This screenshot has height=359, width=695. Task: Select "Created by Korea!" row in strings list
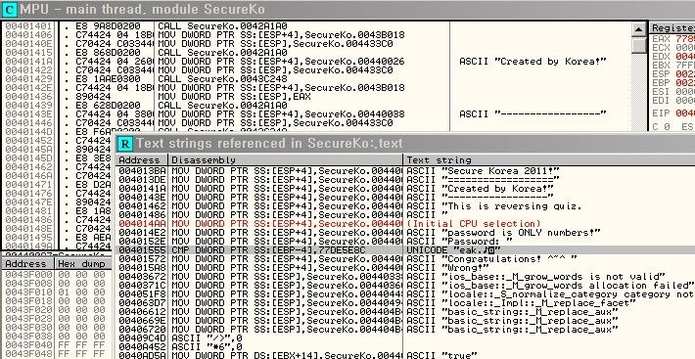tap(405, 189)
